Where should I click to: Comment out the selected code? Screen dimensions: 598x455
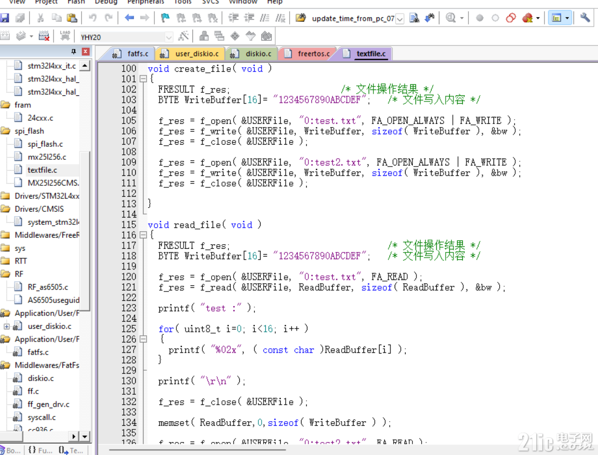tap(264, 18)
